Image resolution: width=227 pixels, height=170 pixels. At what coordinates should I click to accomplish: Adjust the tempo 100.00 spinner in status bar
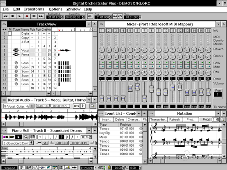(123, 168)
